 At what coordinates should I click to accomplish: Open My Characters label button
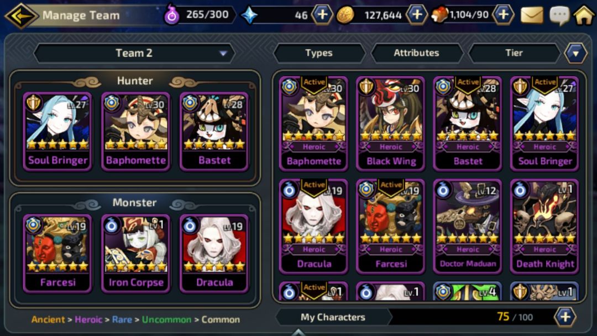333,317
